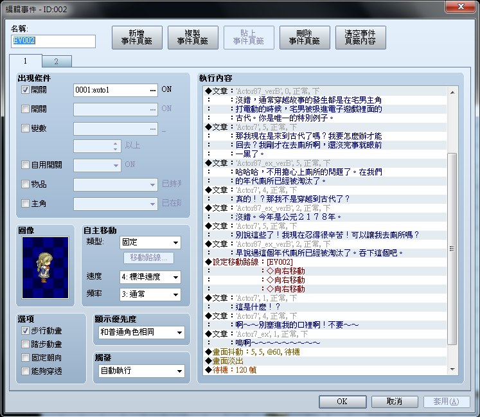The width and height of the screenshot is (480, 417).
Task: Select the line 沒錯。今年是公元２１７８年。
Action: tap(325, 217)
